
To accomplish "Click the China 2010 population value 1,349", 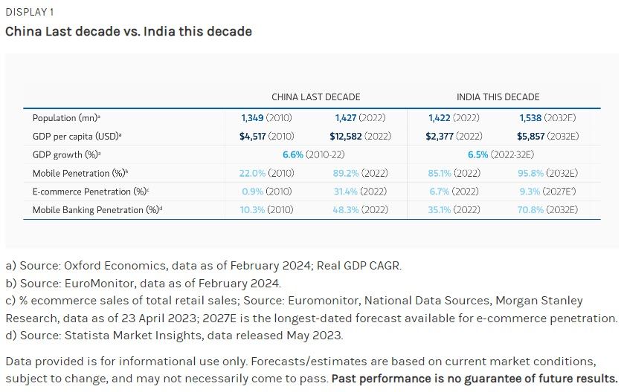I will click(x=253, y=118).
